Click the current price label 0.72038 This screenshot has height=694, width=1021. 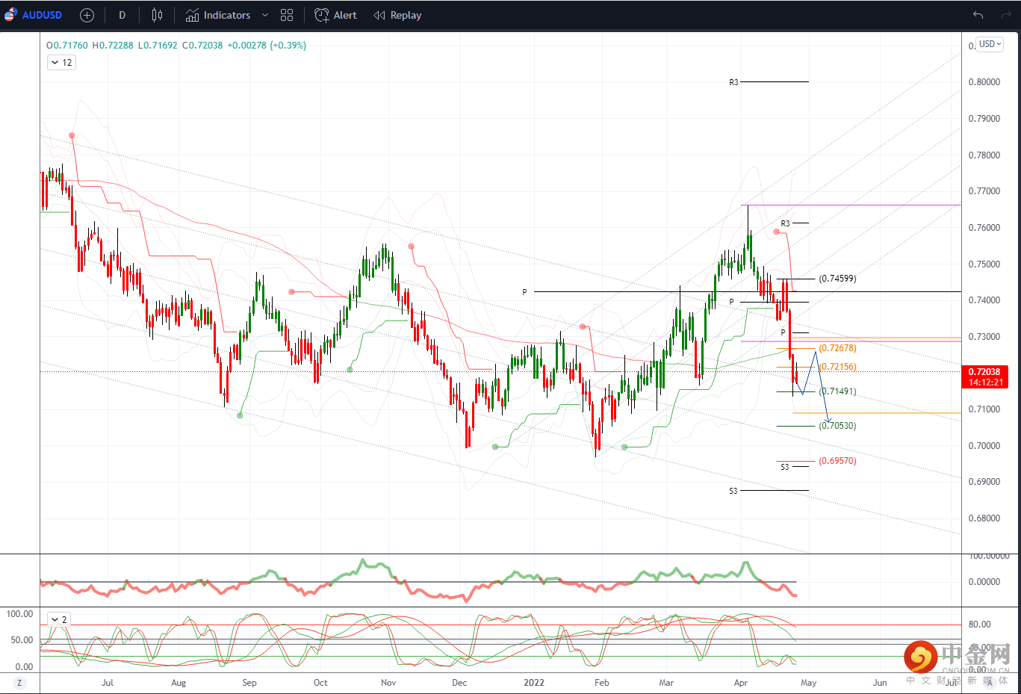[x=984, y=372]
